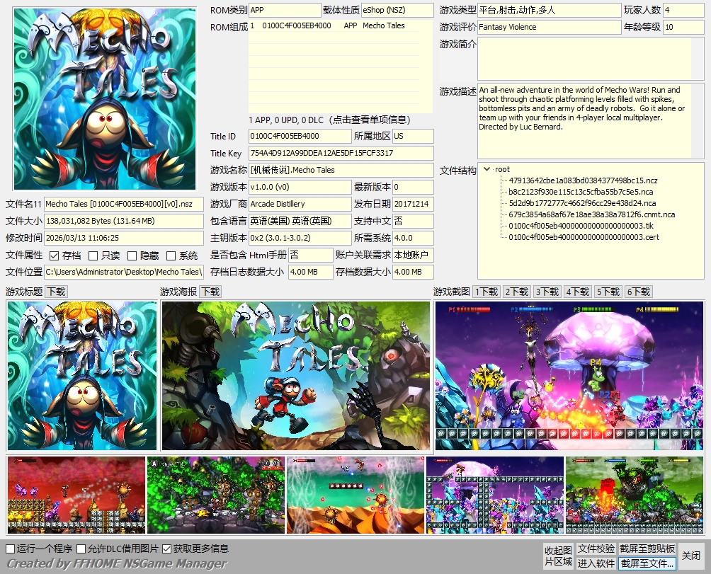Select the orange desert screenshot thumbnail
The height and width of the screenshot is (574, 711).
(355, 495)
